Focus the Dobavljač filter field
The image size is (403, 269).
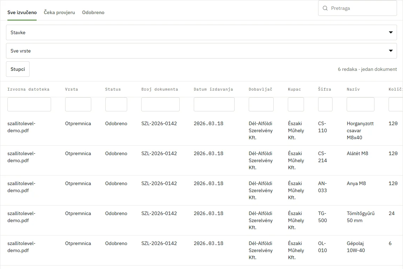point(261,104)
